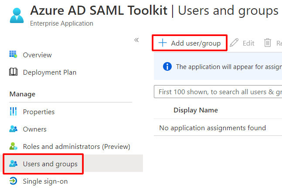Click the Properties bars icon
The image size is (282, 191).
click(x=14, y=112)
